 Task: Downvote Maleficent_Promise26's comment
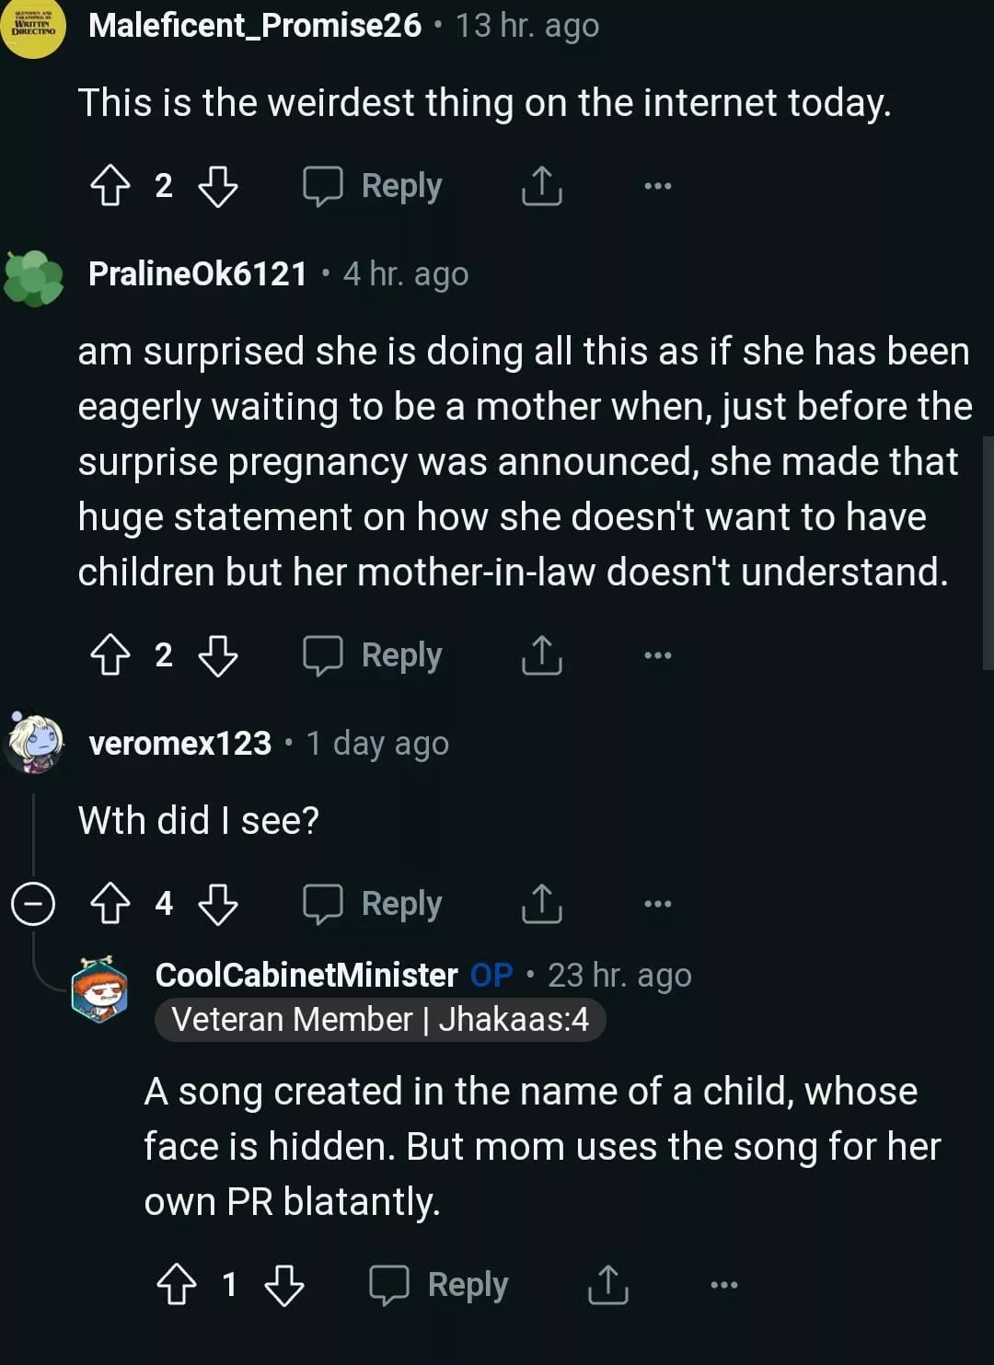pos(218,186)
